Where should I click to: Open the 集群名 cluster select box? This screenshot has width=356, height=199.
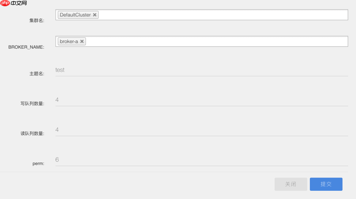pyautogui.click(x=202, y=15)
